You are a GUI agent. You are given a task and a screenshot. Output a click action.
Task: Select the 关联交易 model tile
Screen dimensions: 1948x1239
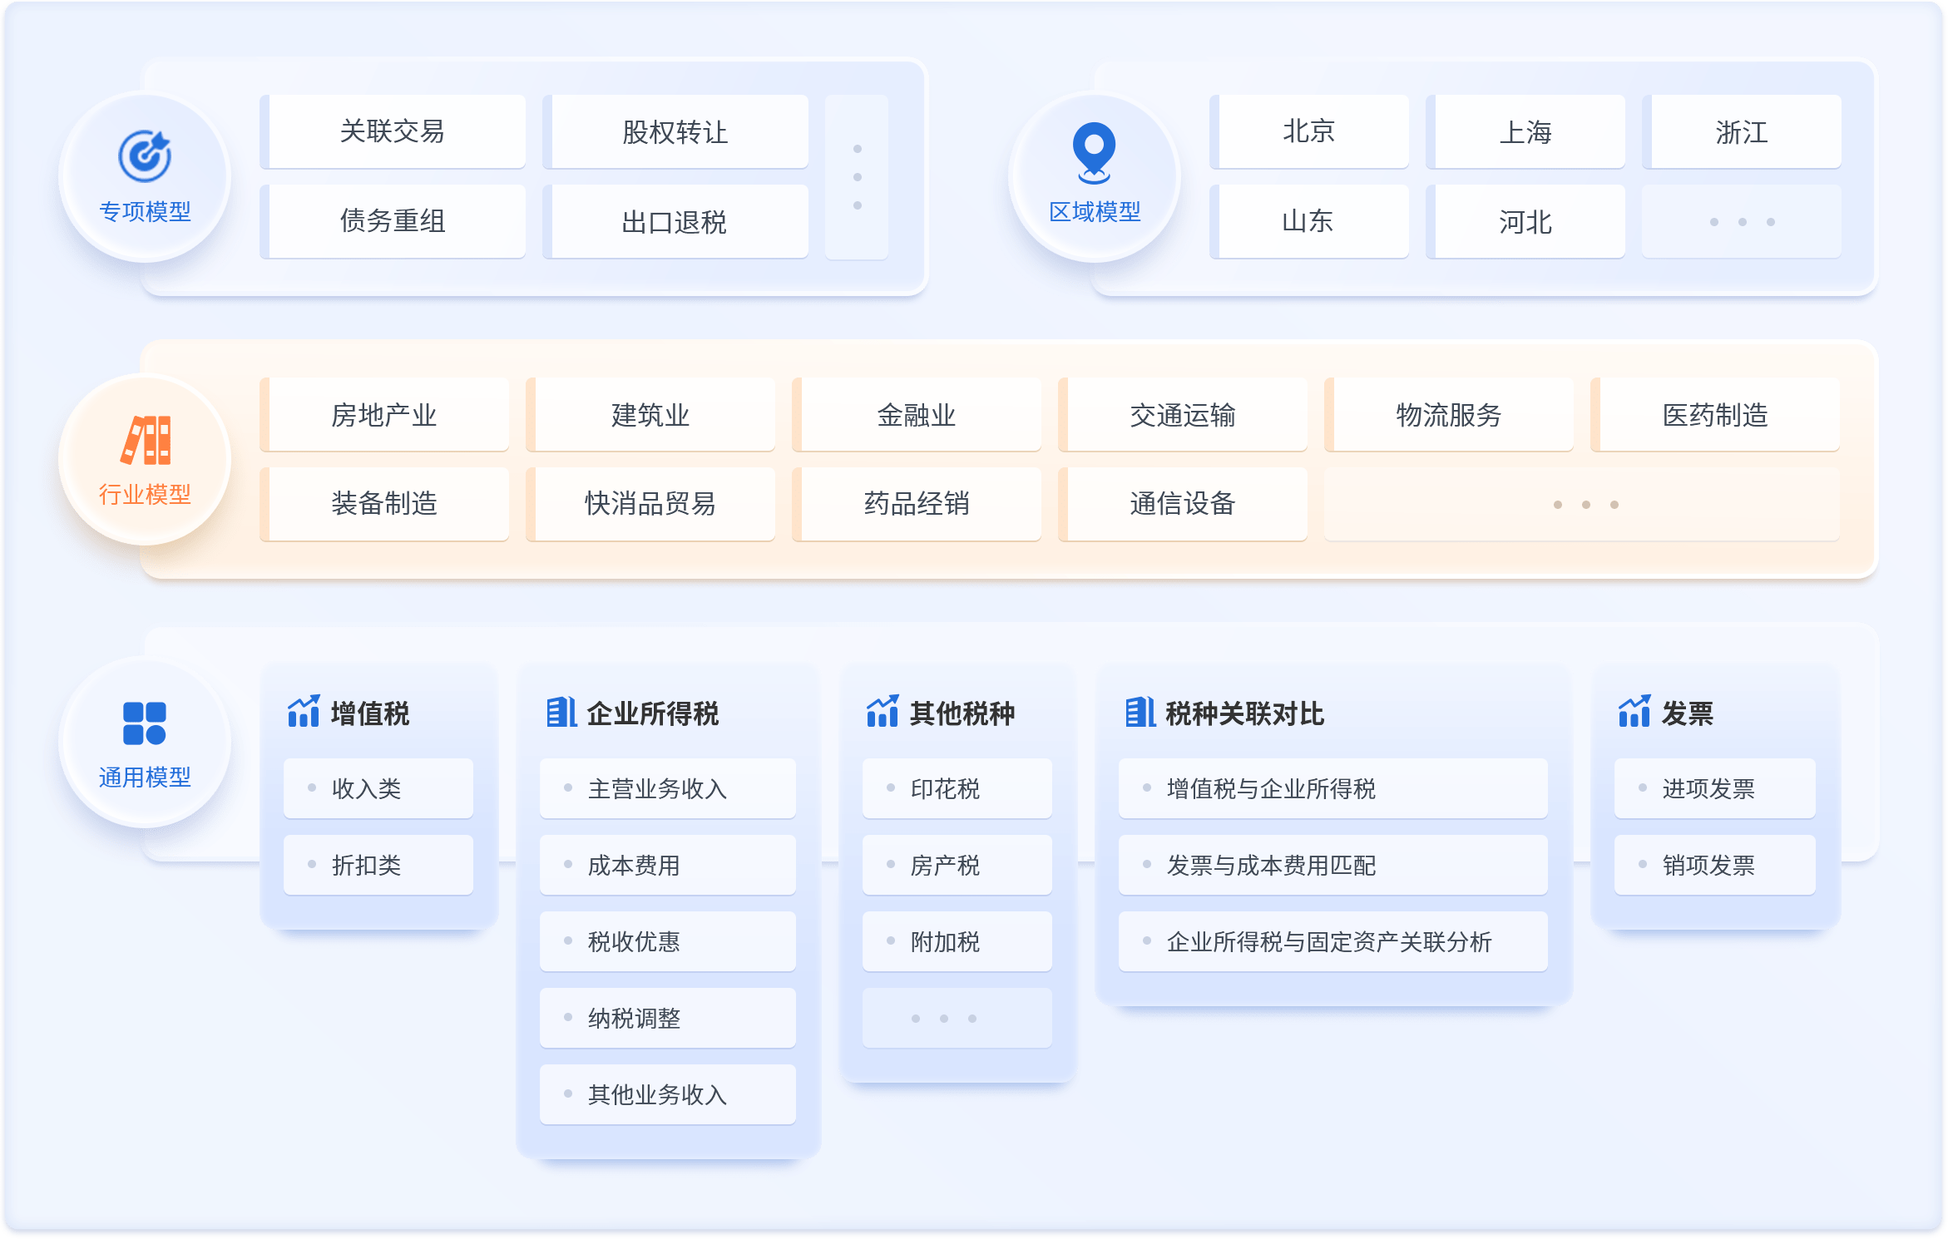[x=393, y=131]
